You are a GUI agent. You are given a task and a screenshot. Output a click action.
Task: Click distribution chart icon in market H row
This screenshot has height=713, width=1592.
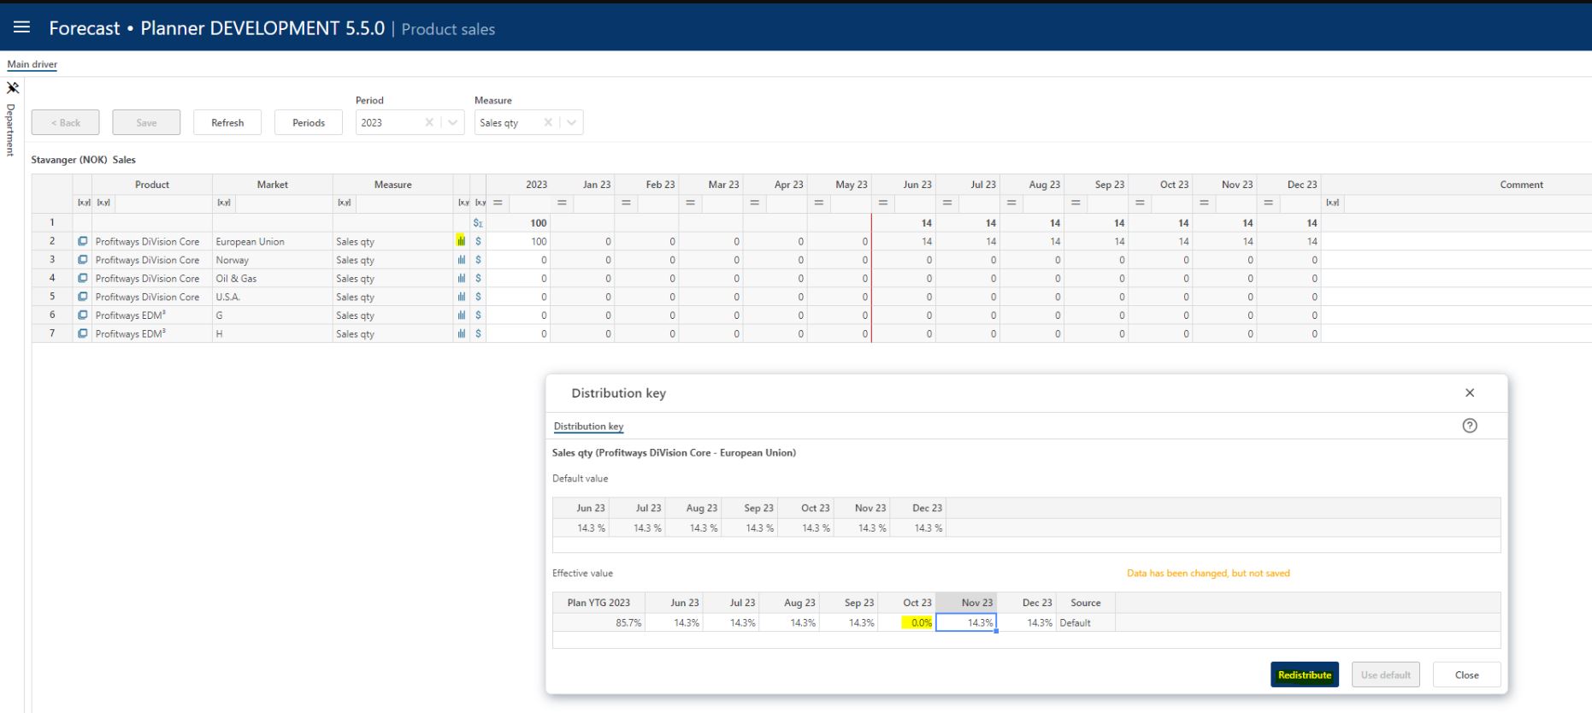click(x=461, y=333)
